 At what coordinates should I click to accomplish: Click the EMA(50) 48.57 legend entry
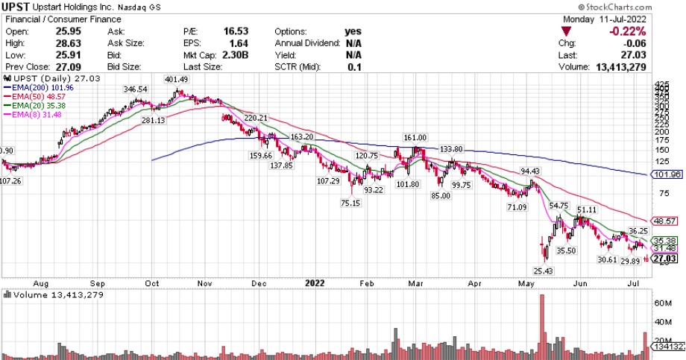(34, 97)
